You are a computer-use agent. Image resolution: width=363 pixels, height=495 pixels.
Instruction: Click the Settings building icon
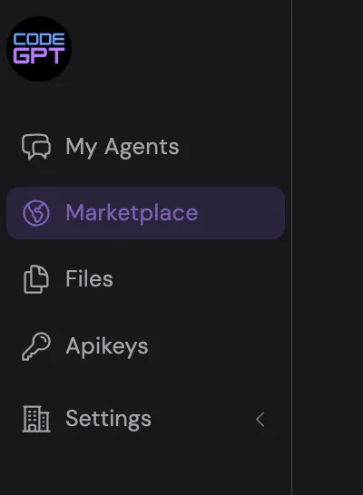click(x=36, y=419)
